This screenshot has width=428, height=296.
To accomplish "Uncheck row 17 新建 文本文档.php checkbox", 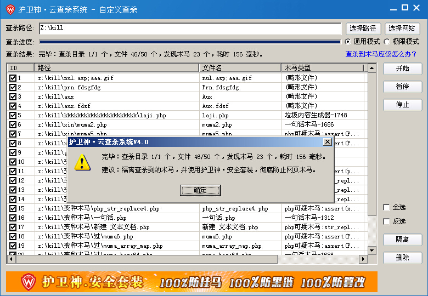I will point(13,227).
